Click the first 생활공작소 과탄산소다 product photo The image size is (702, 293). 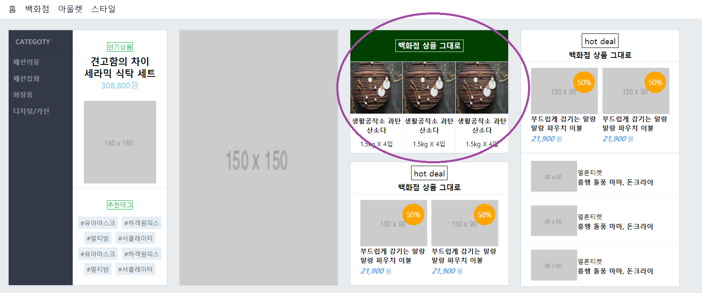tap(376, 88)
